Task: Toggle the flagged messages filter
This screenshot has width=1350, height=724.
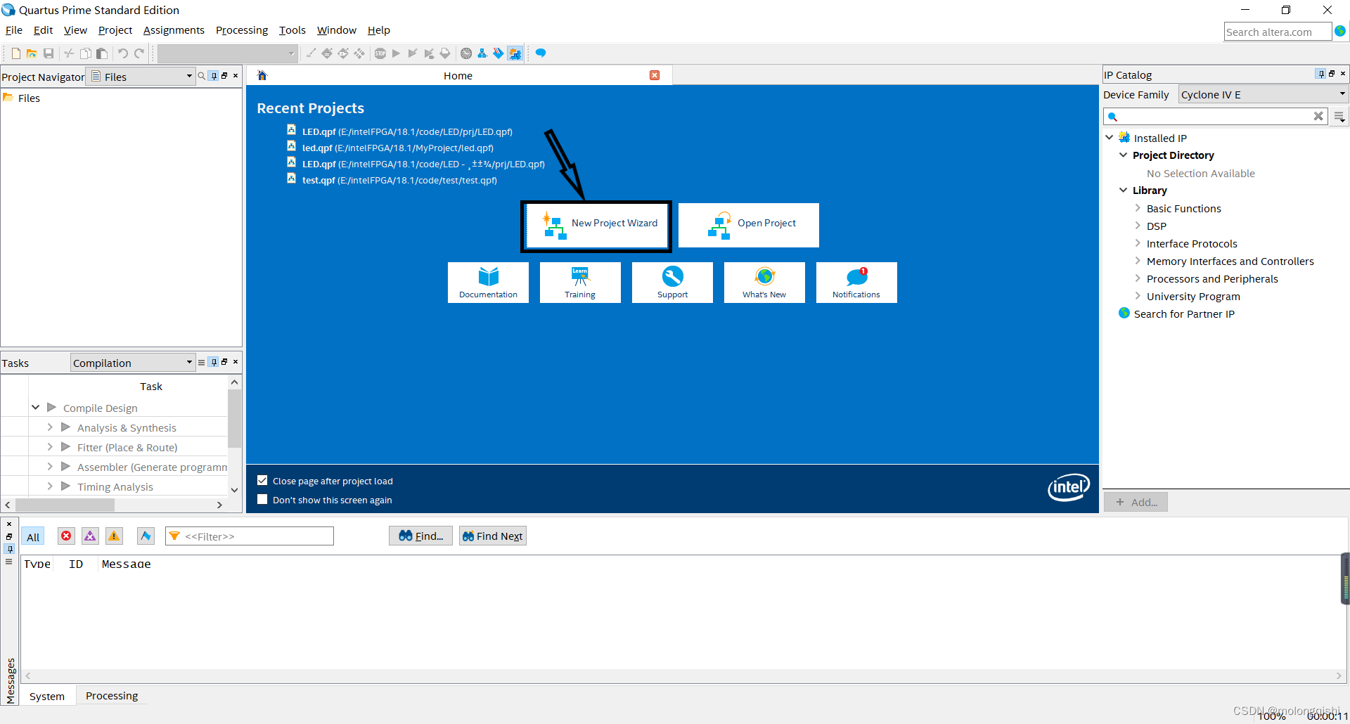Action: click(146, 536)
